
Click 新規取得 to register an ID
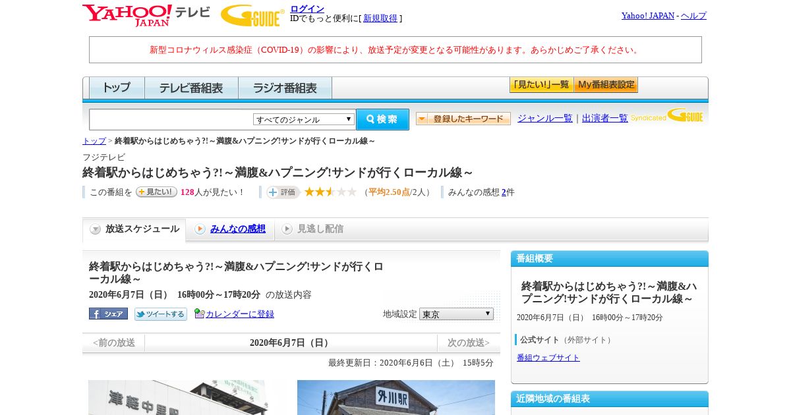380,18
